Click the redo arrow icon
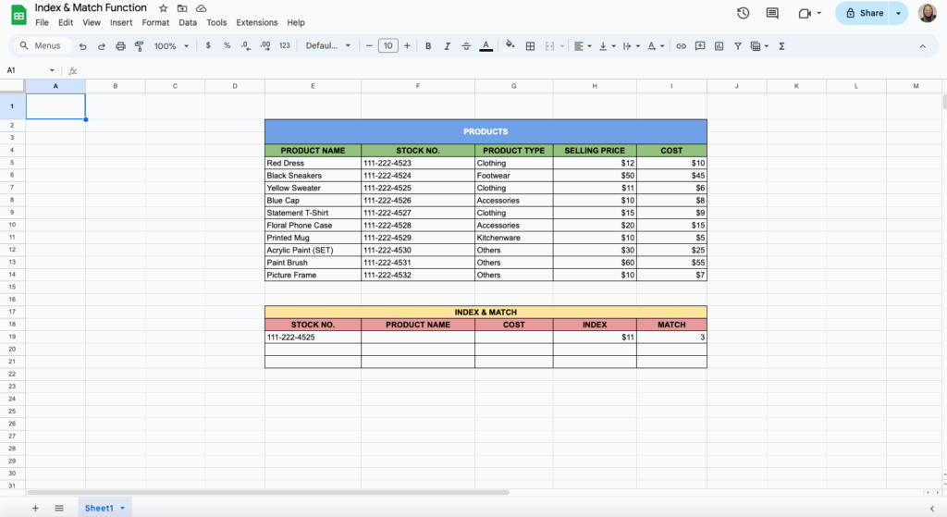This screenshot has height=517, width=947. pyautogui.click(x=102, y=46)
